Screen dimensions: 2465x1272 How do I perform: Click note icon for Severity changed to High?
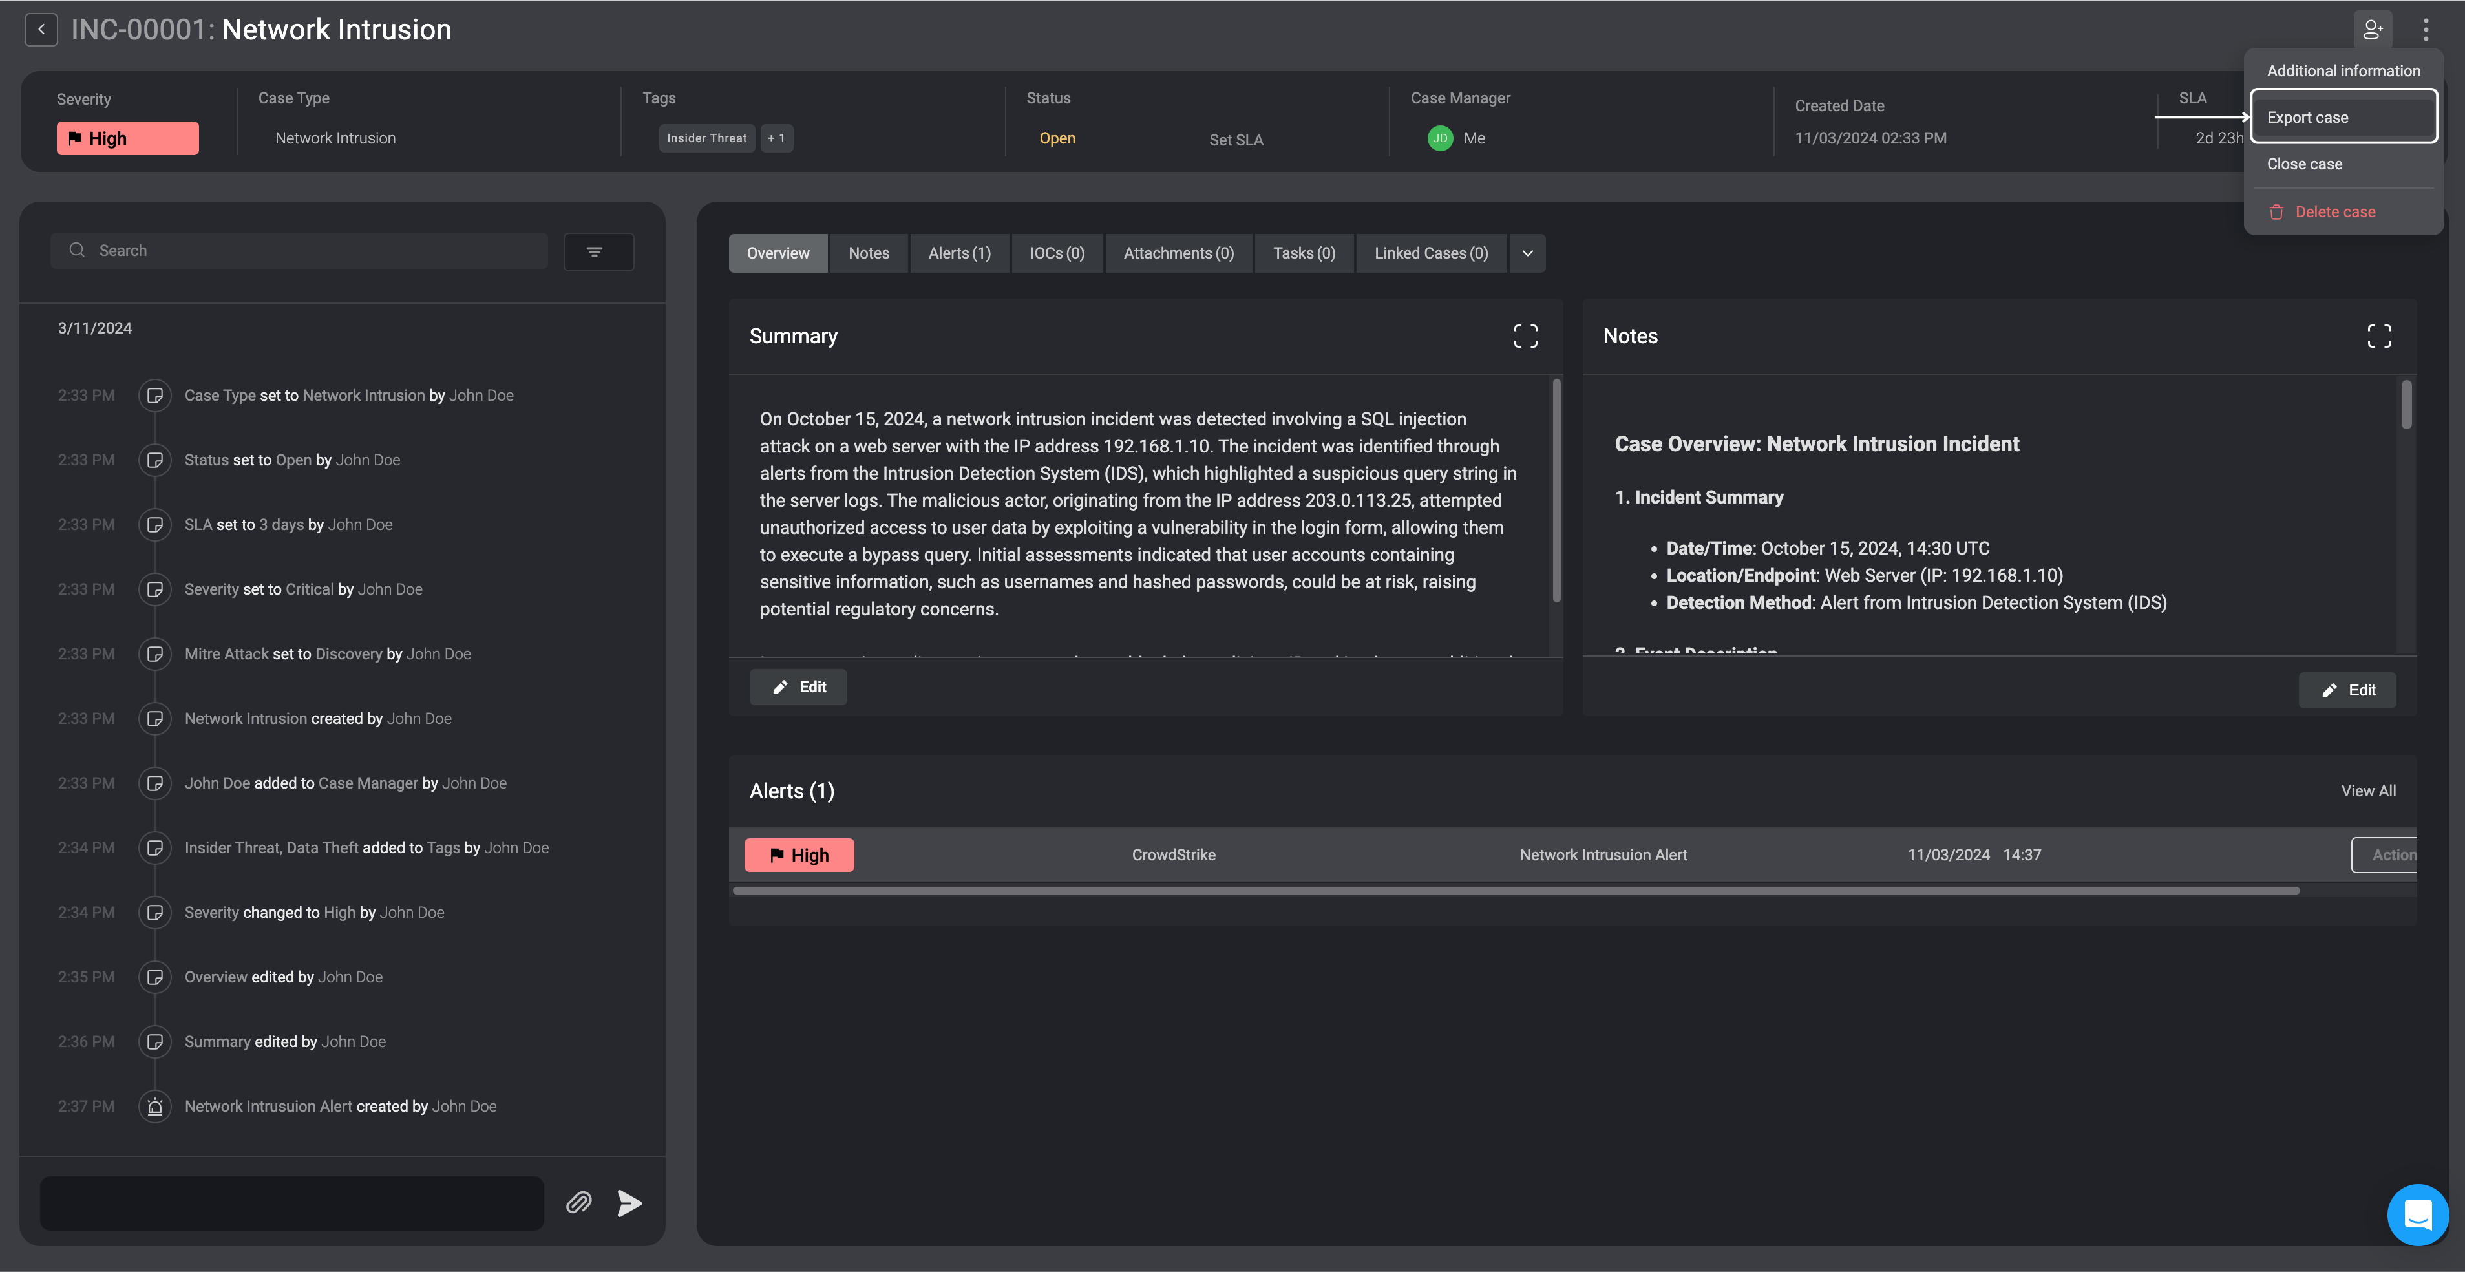click(155, 912)
